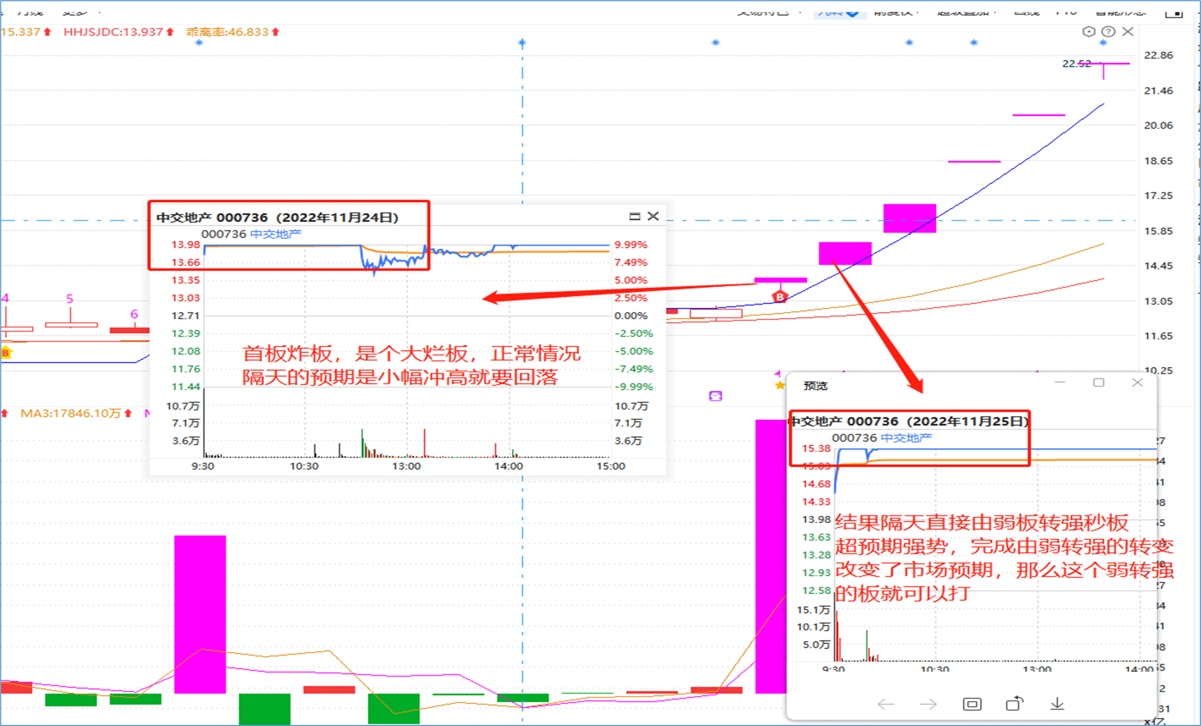
Task: Rotate the image in preview window
Action: (1014, 703)
